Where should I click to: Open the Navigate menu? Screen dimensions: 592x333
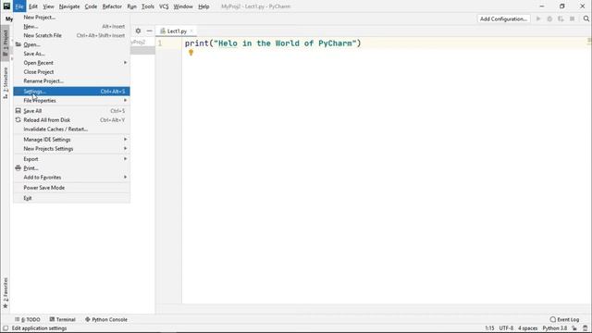[69, 6]
